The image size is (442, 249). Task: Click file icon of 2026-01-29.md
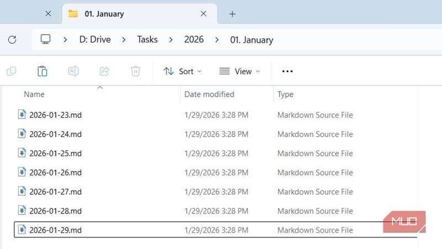point(22,230)
